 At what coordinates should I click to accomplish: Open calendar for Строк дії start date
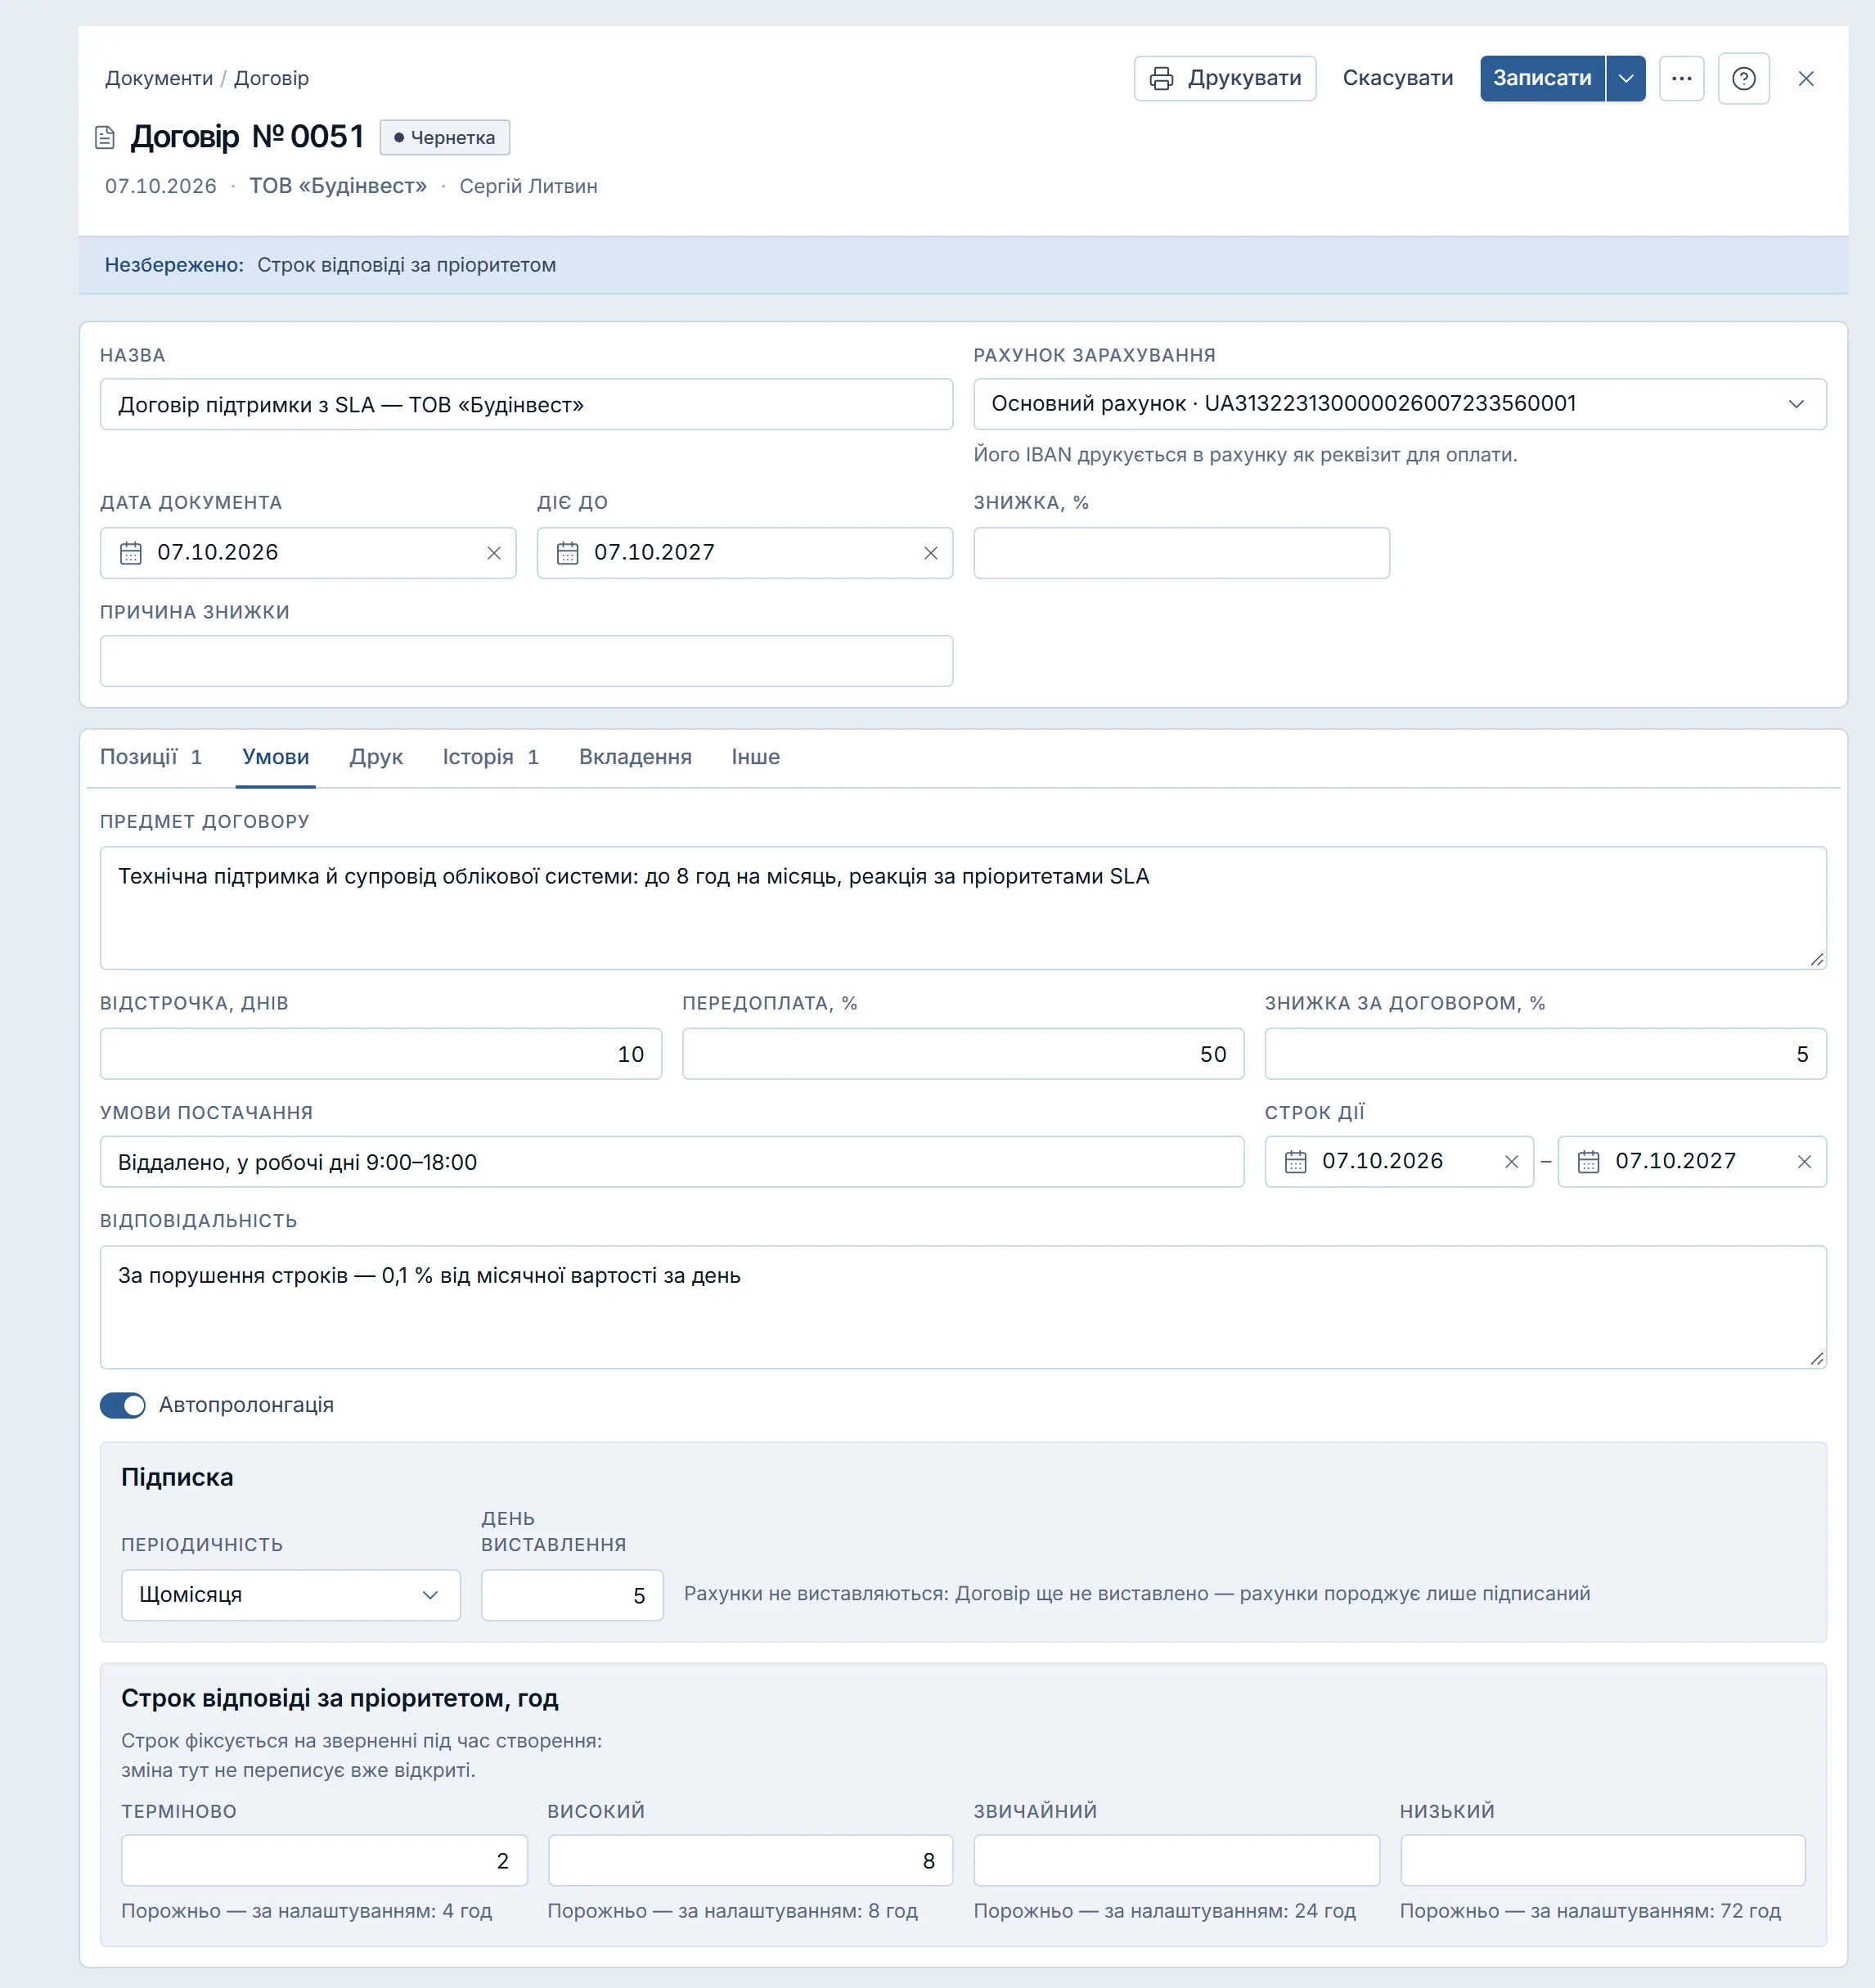(x=1295, y=1161)
